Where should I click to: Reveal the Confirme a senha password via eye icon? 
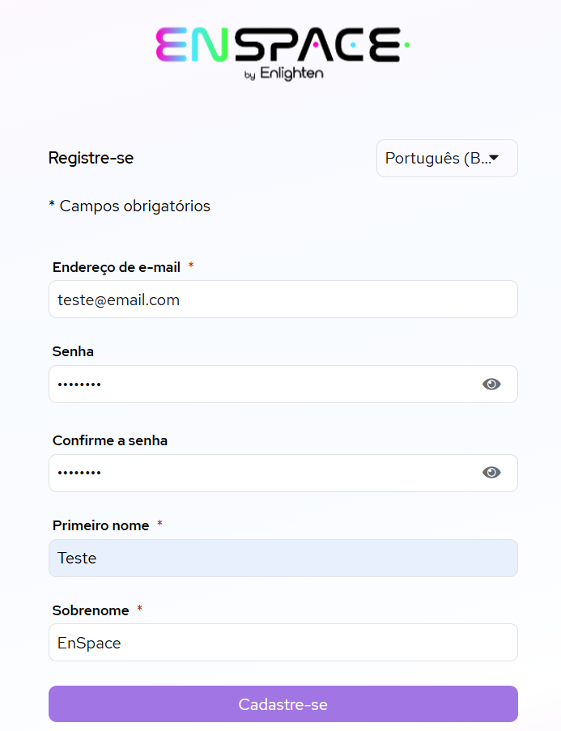click(x=491, y=473)
